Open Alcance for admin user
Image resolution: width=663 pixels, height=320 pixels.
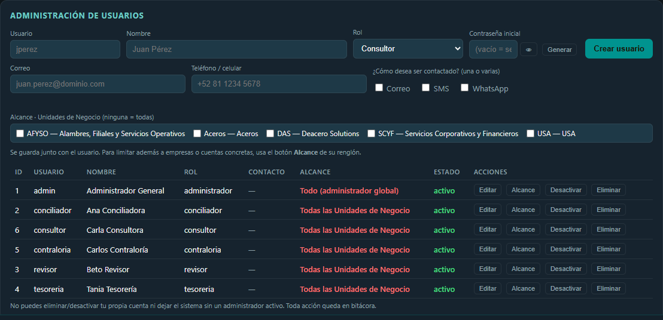(x=523, y=190)
